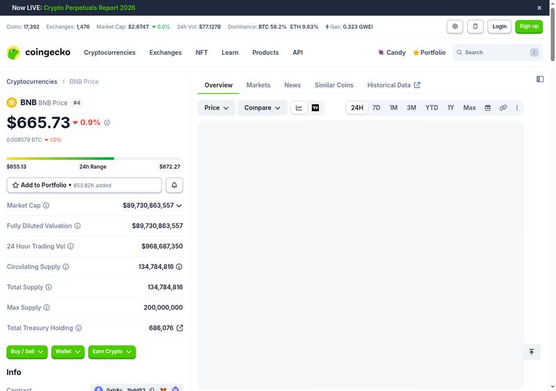Click the CoinGecko logo
The width and height of the screenshot is (556, 391).
pyautogui.click(x=38, y=53)
